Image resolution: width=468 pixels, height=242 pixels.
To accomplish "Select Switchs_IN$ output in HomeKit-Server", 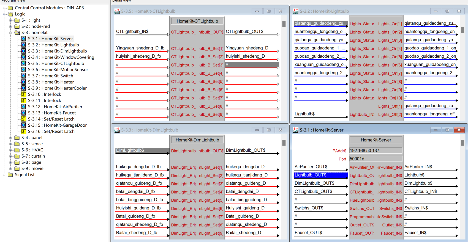I will (416, 208).
